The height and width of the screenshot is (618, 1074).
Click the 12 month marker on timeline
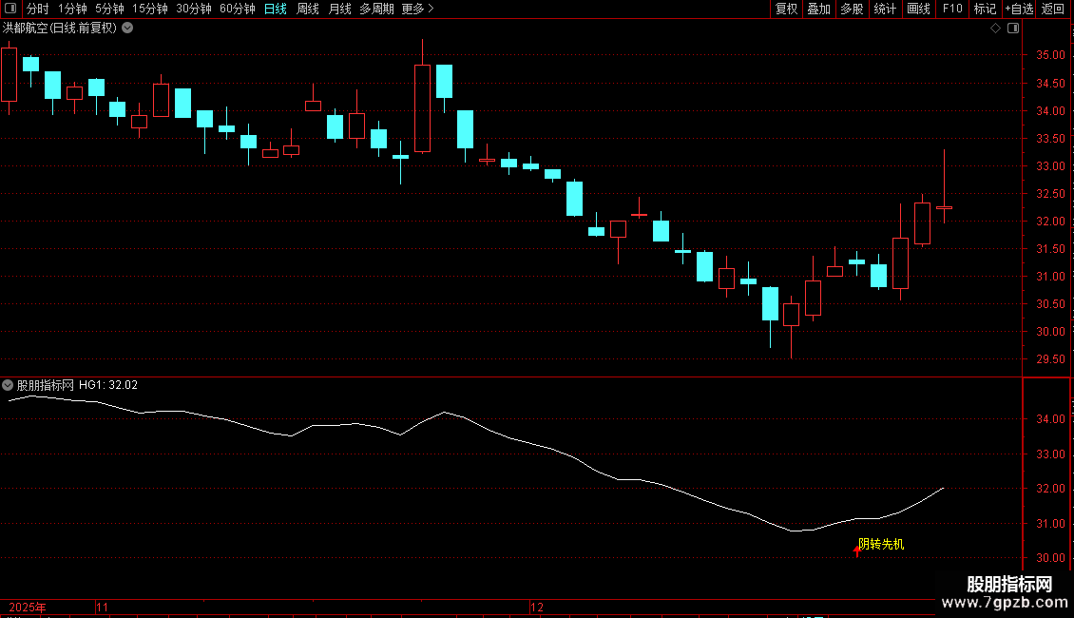(x=537, y=607)
